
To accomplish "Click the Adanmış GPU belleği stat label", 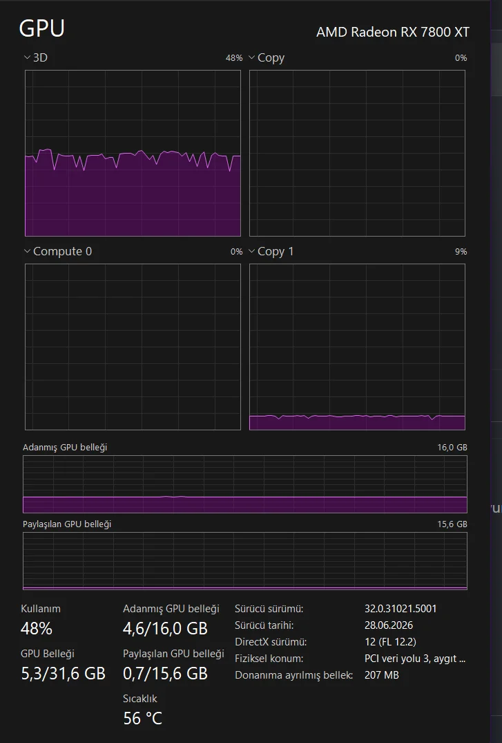I will (171, 609).
